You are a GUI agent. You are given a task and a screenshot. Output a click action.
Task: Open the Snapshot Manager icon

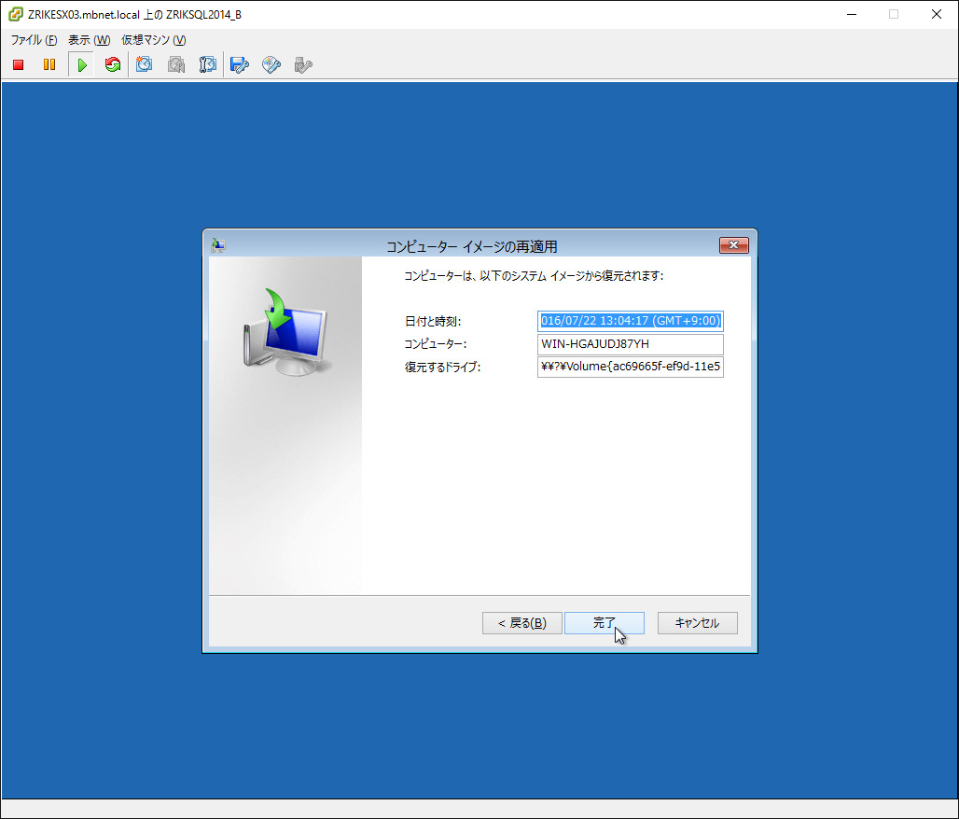point(208,65)
